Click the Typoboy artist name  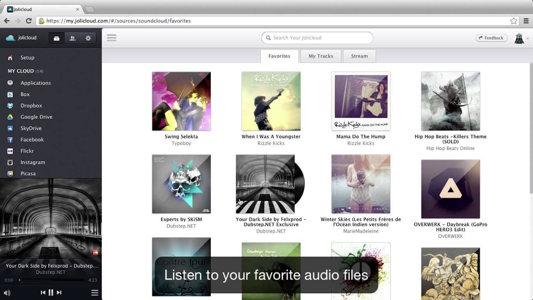pos(181,143)
